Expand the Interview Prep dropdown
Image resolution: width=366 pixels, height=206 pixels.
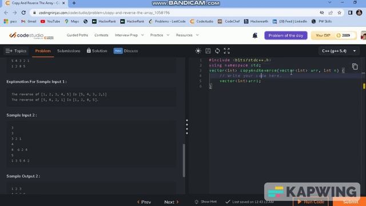[129, 35]
